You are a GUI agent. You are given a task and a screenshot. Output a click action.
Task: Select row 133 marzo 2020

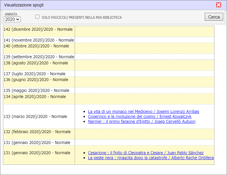(35, 116)
